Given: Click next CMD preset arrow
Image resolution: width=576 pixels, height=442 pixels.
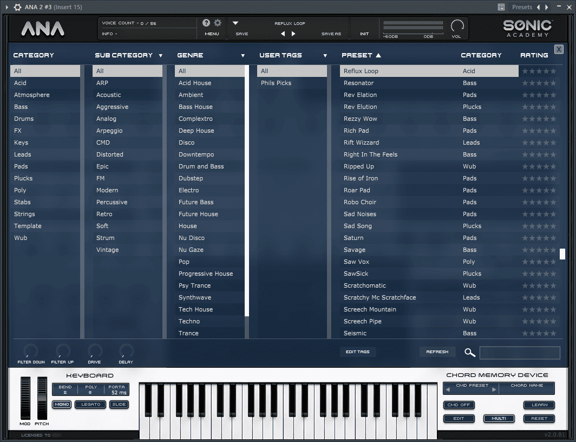Looking at the screenshot, I should [x=494, y=389].
